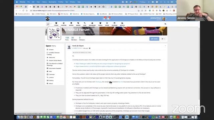214x120 pixels.
Task: Click the search magnifier icon
Action: pyautogui.click(x=165, y=24)
